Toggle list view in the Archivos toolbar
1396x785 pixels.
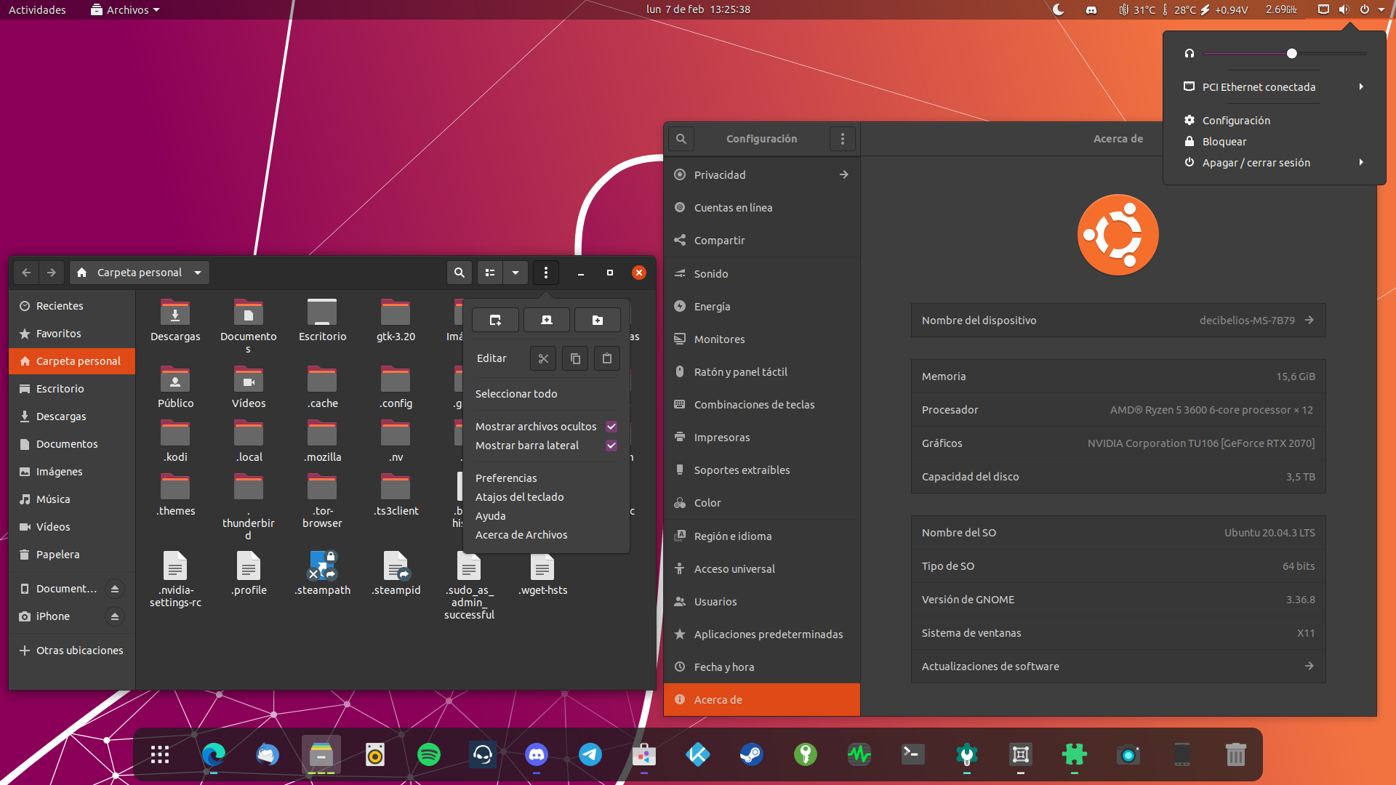(490, 273)
